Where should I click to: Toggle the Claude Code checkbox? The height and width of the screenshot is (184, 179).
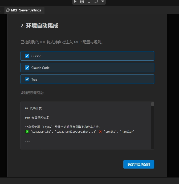[27, 68]
